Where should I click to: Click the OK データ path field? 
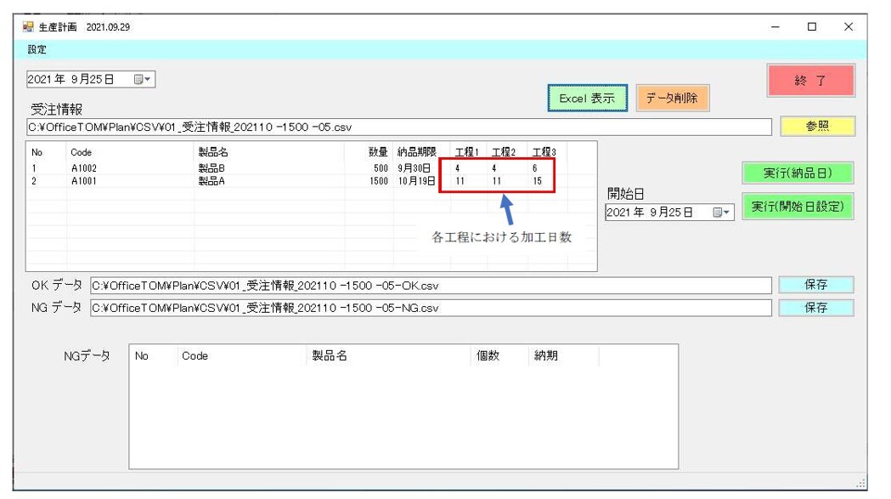[430, 286]
